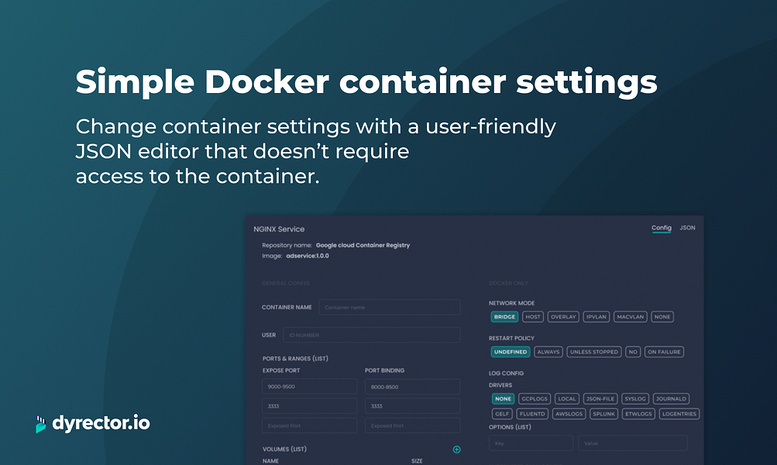Image resolution: width=777 pixels, height=465 pixels.
Task: Click the USER ID number field
Action: pyautogui.click(x=372, y=335)
